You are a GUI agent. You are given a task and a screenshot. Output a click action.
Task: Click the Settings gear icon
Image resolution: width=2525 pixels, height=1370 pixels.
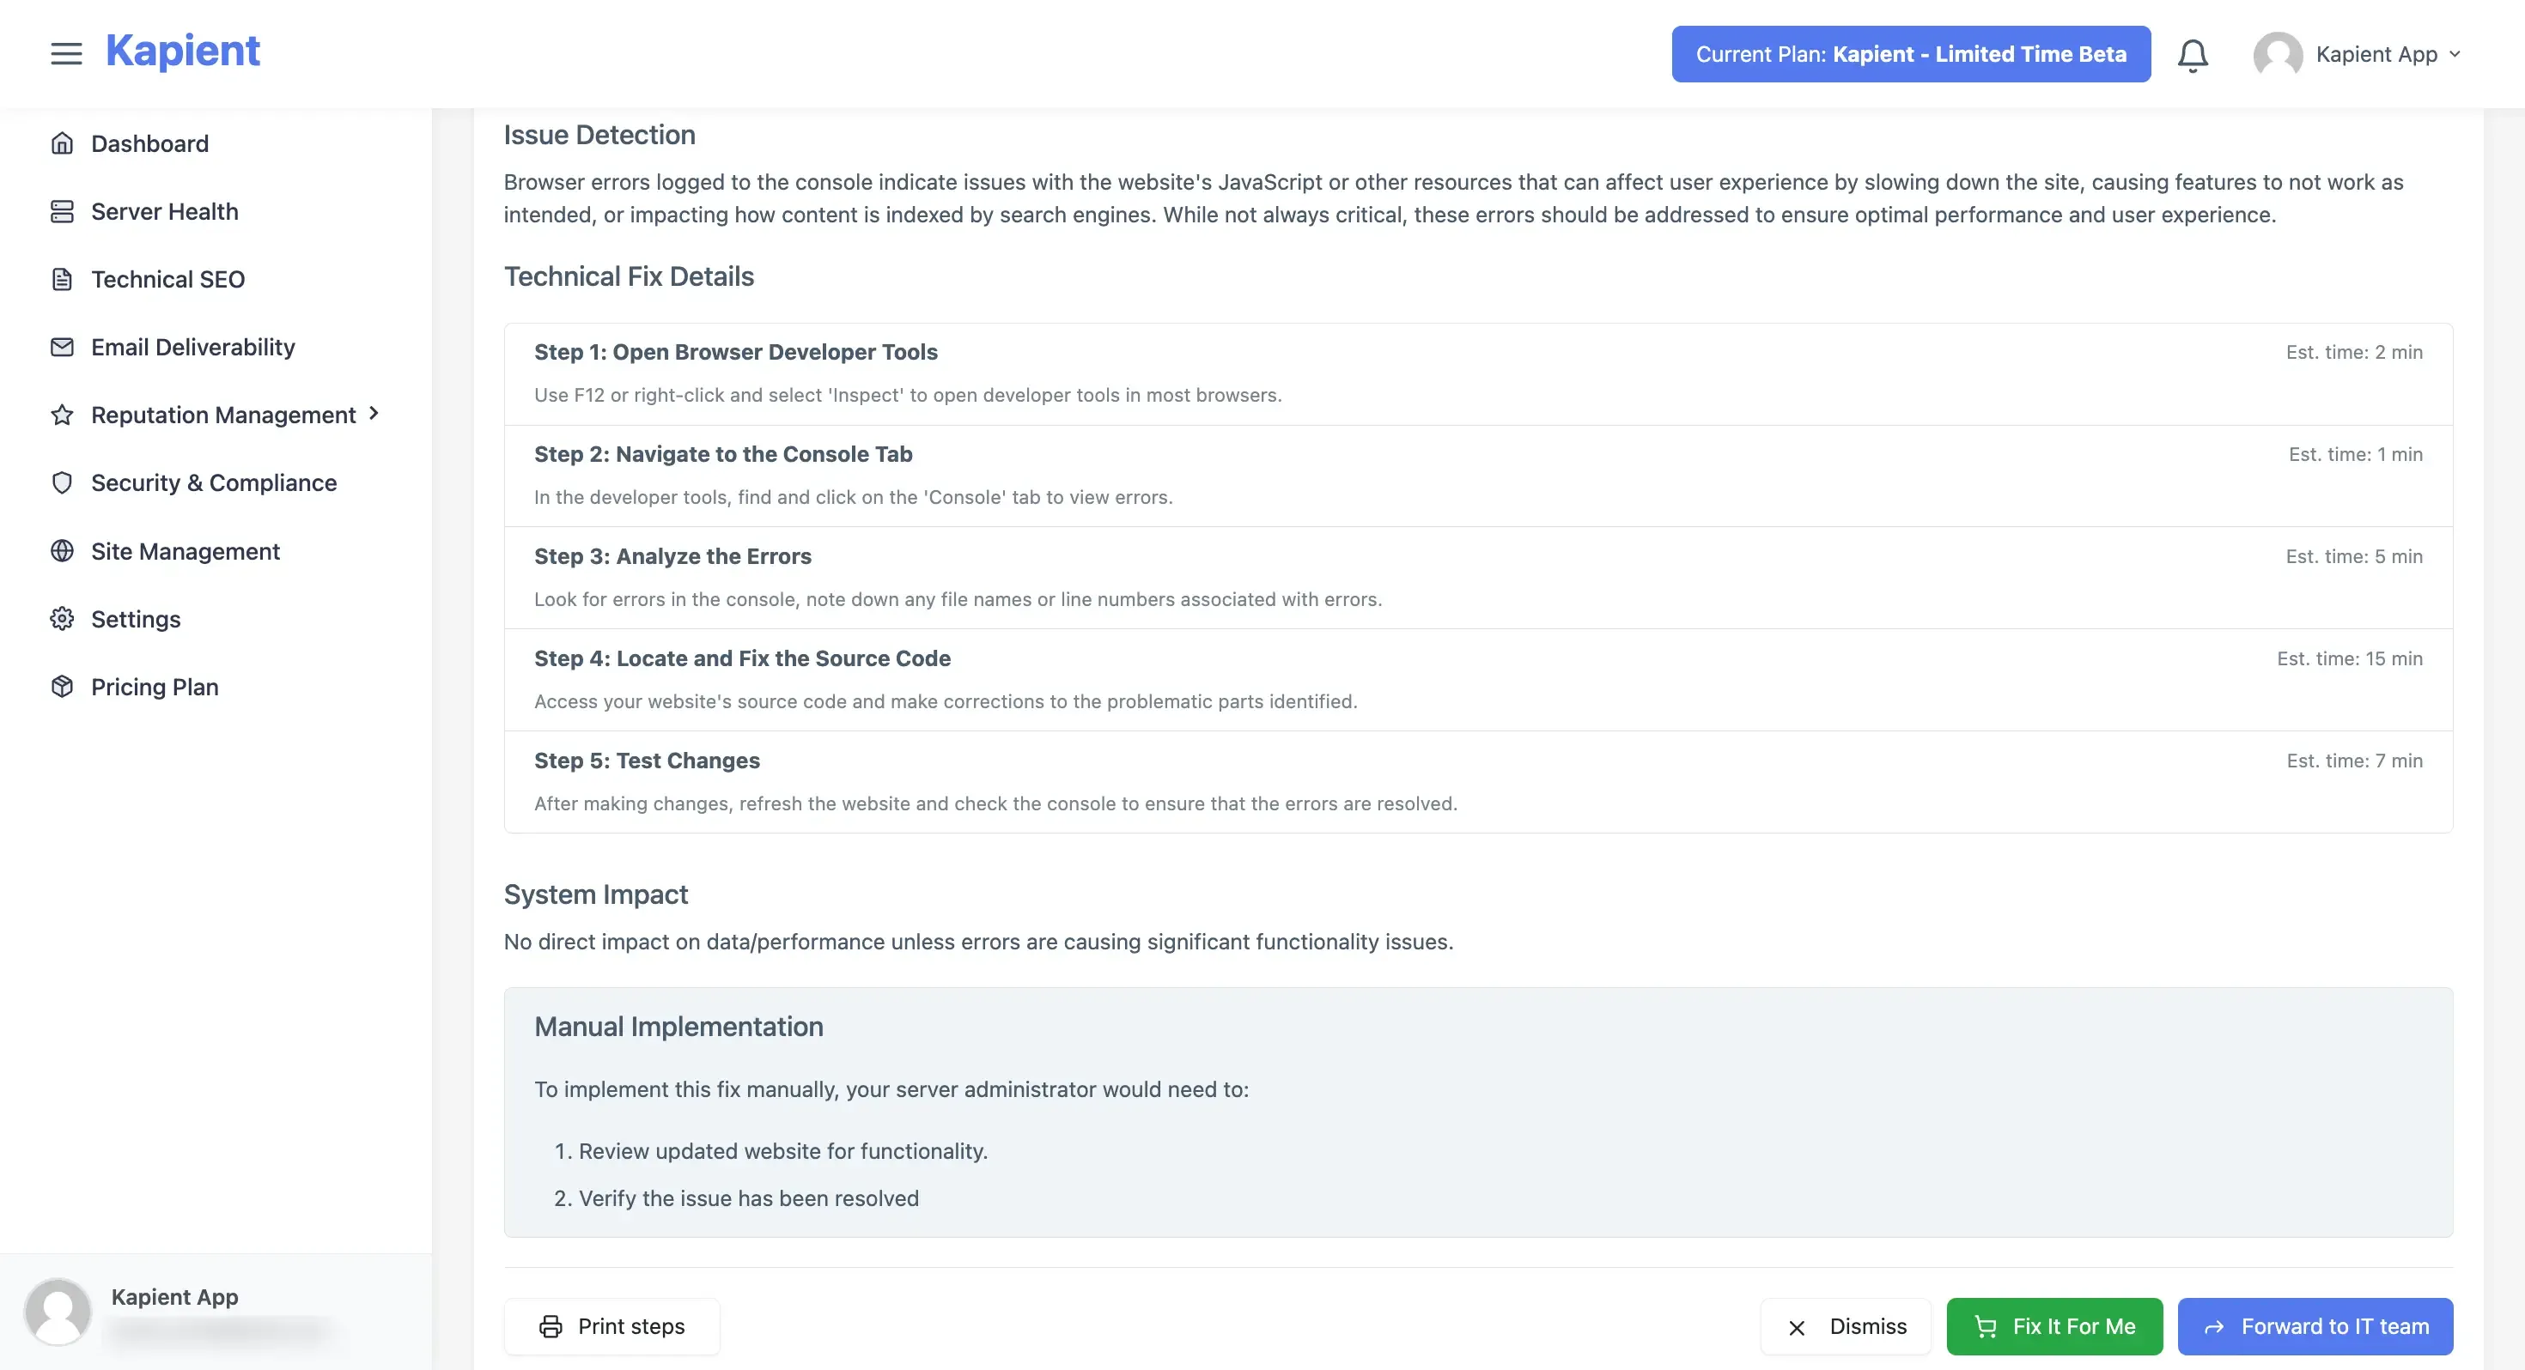(62, 620)
